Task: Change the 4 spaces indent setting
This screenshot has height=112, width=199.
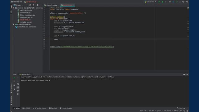Action: pyautogui.click(x=159, y=111)
